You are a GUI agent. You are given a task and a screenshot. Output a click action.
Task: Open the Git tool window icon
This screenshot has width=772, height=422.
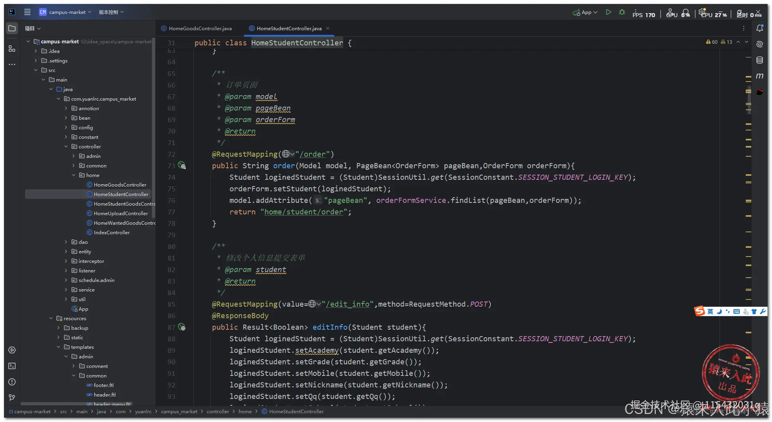pos(12,397)
